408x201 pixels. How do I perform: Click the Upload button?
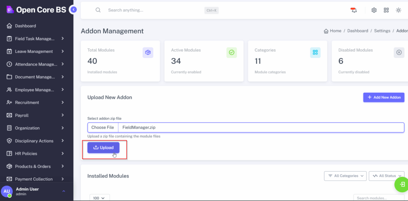(103, 148)
